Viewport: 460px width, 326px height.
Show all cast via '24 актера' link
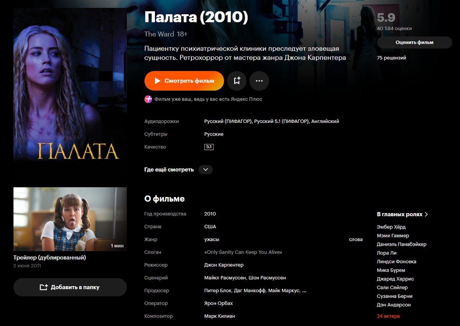tap(388, 316)
